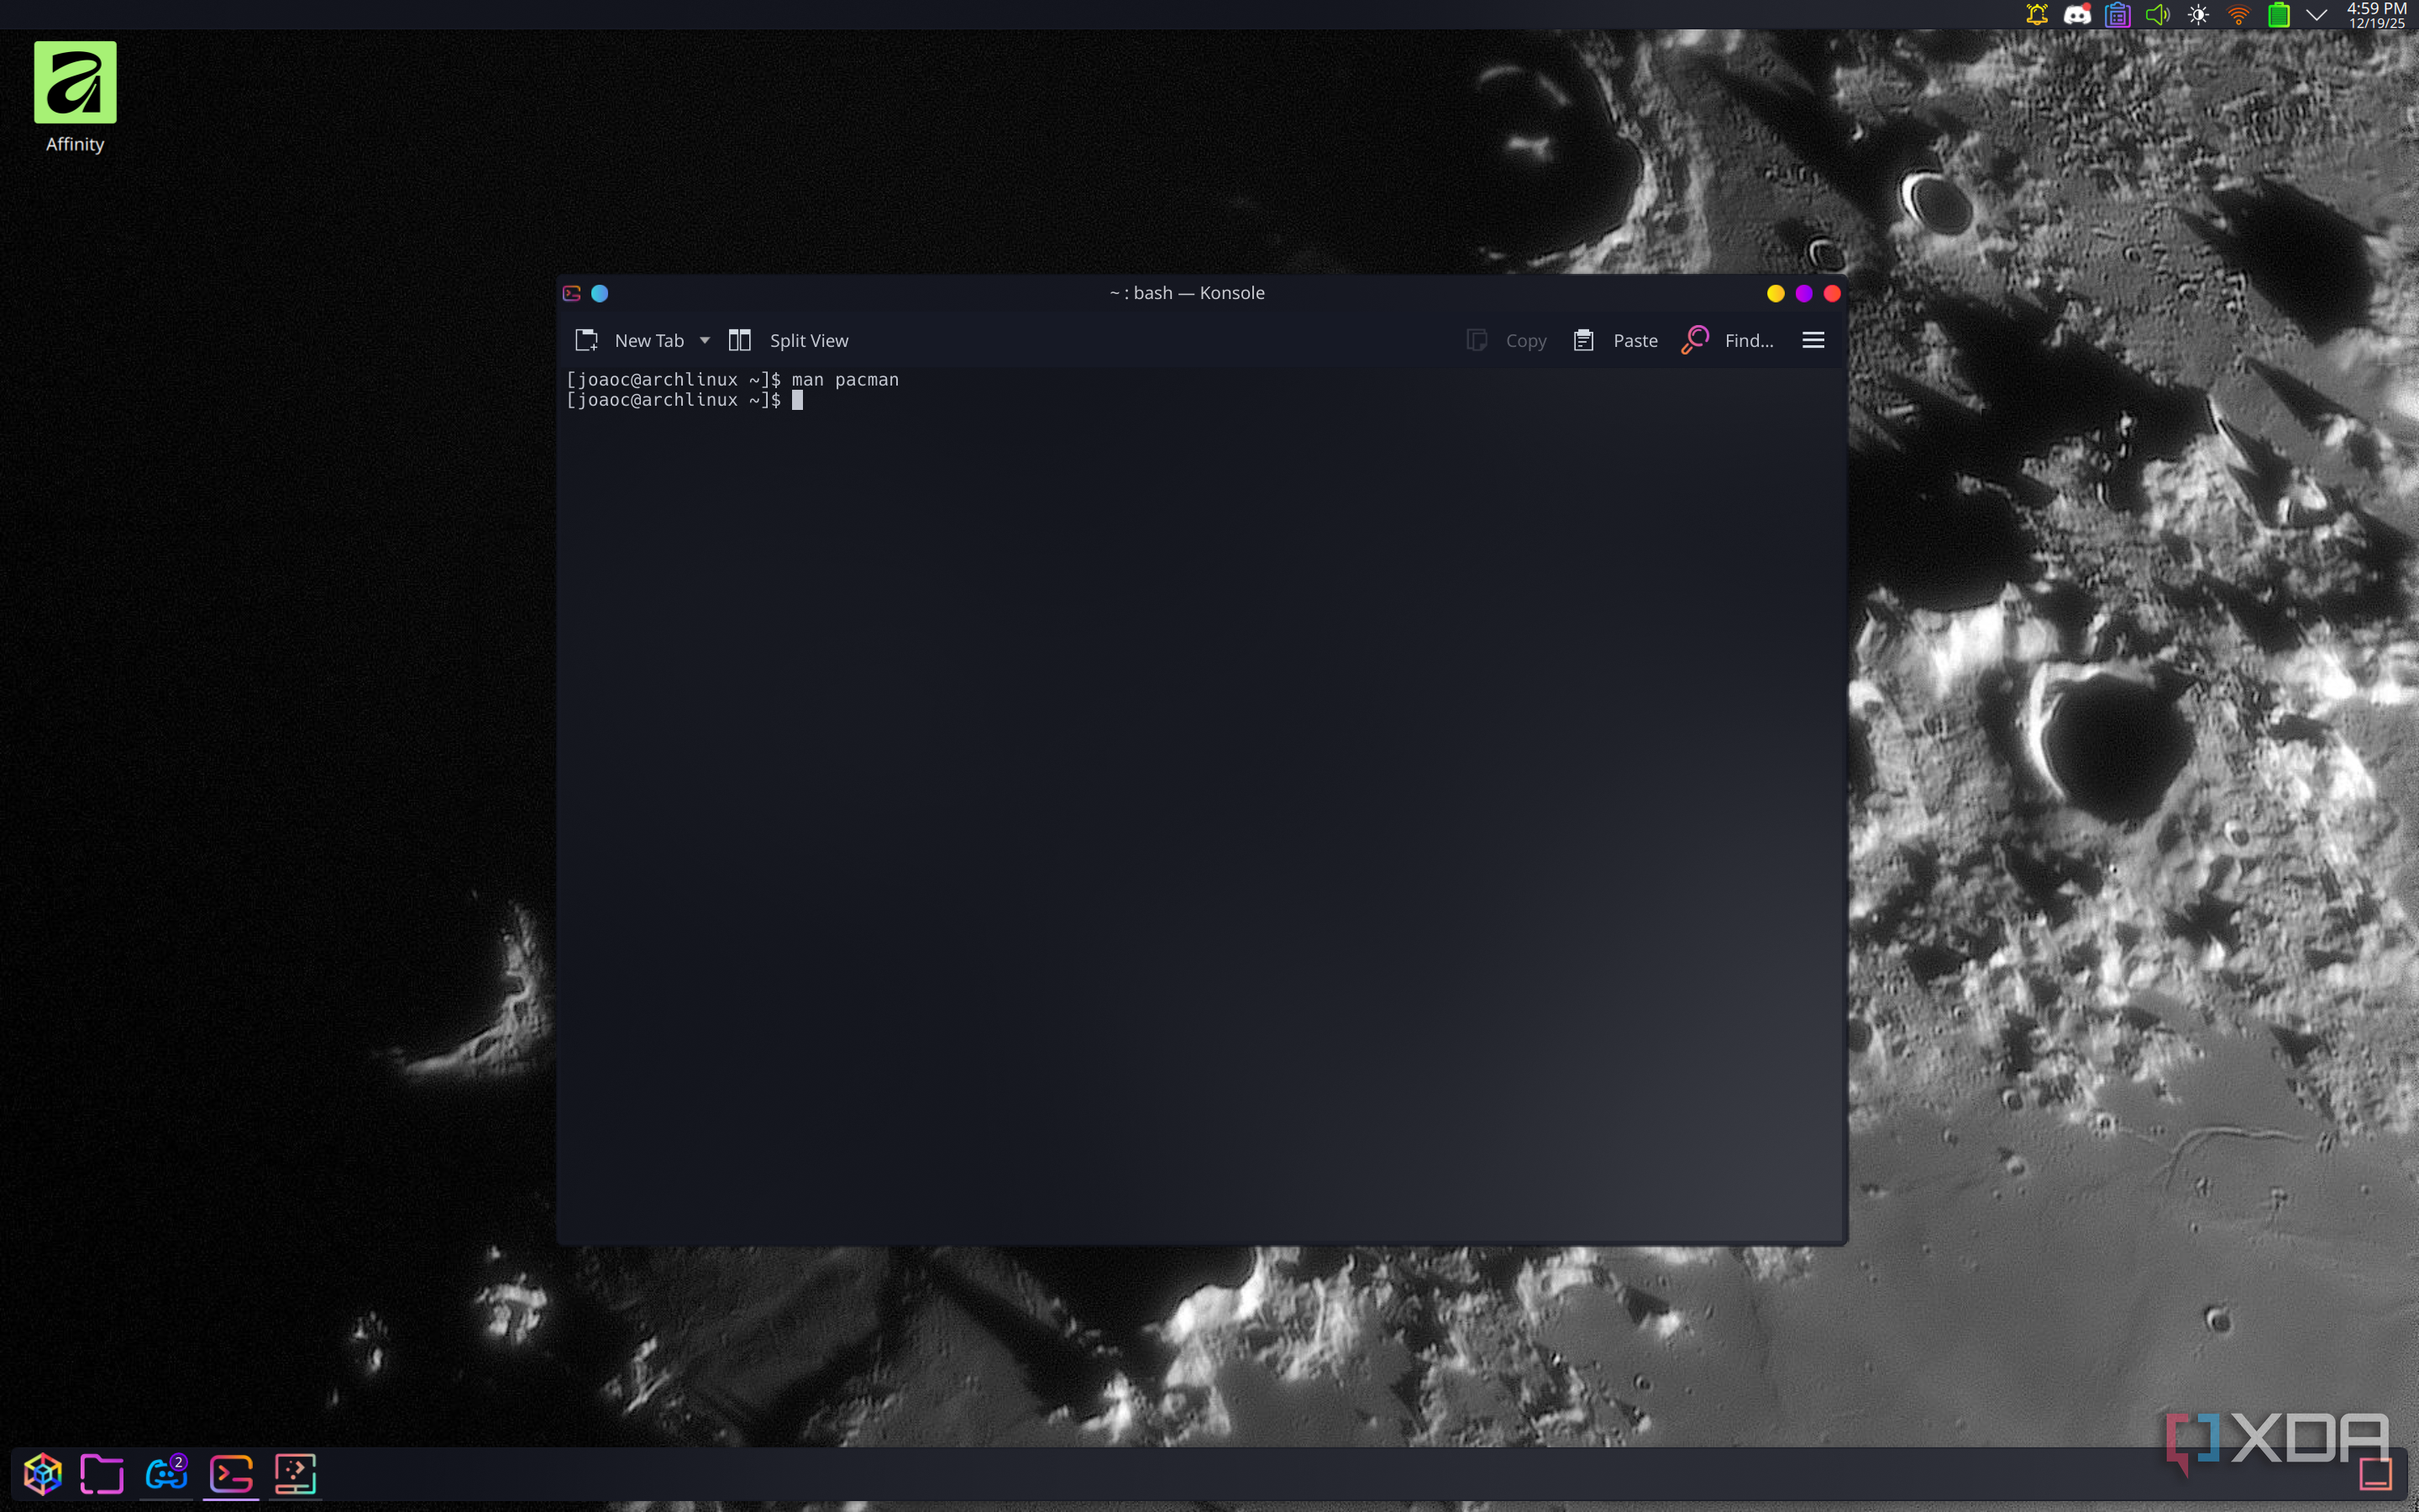
Task: Click the 'man pacman' command text
Action: [x=845, y=379]
